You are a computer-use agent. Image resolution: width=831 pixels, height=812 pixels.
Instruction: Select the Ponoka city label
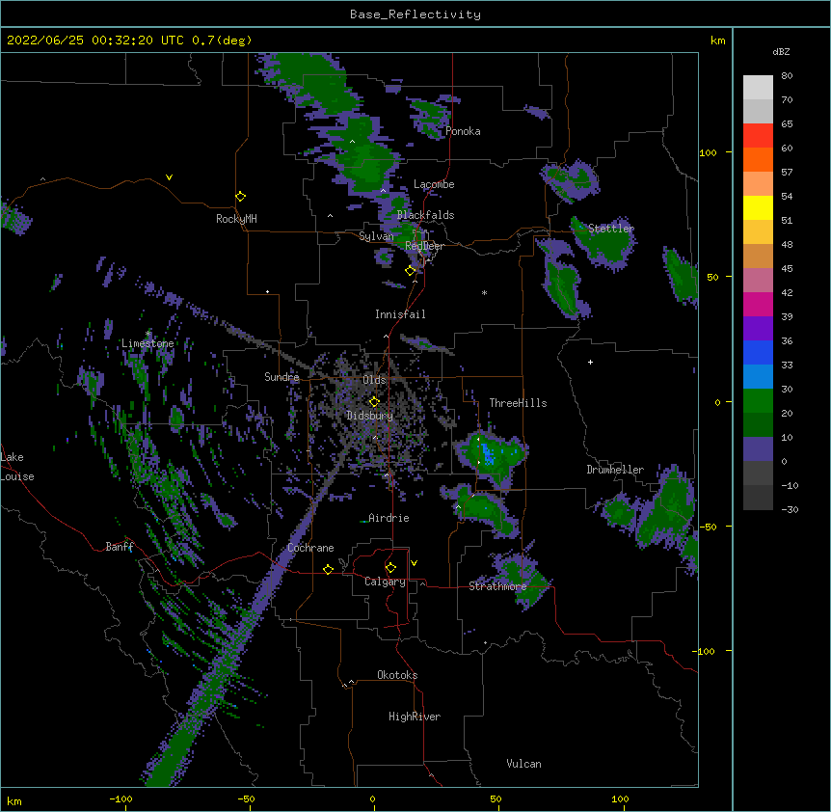pos(463,131)
